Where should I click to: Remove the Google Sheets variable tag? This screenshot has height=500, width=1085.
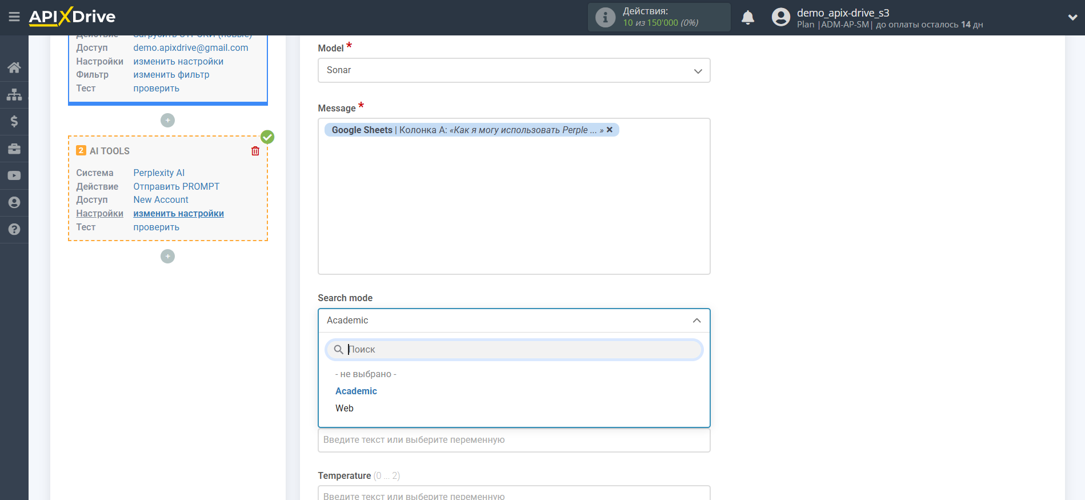(610, 130)
